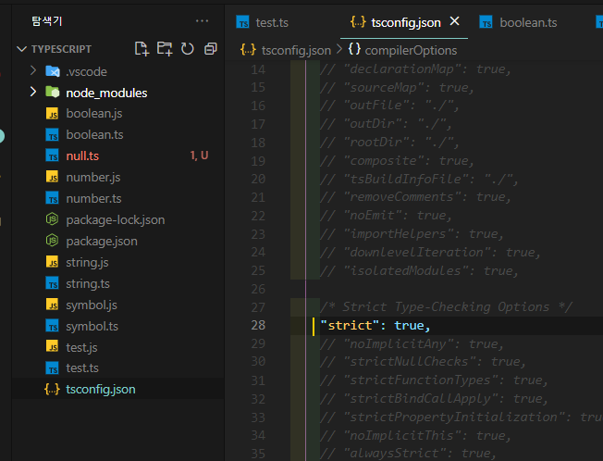Click the commented "tsBuildInfoFile" line

pyautogui.click(x=419, y=179)
